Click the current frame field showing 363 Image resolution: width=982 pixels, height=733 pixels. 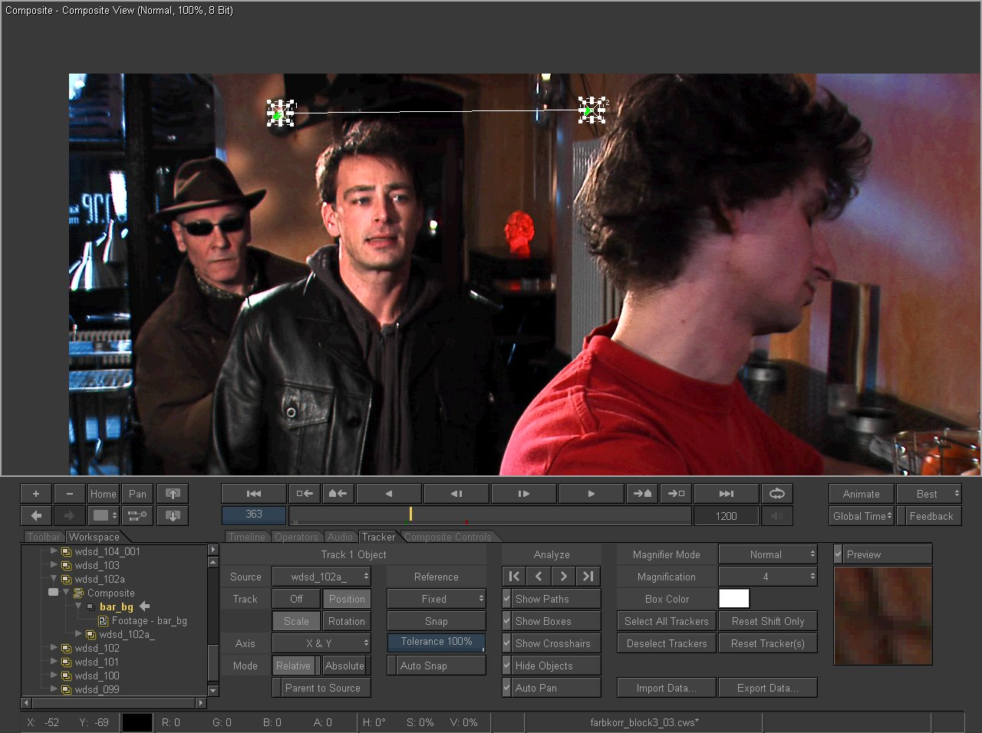[254, 514]
